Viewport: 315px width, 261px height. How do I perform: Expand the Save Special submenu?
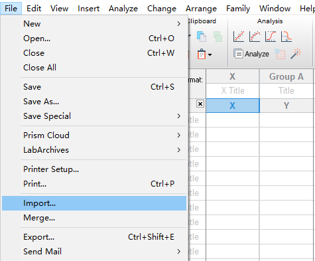tap(179, 116)
